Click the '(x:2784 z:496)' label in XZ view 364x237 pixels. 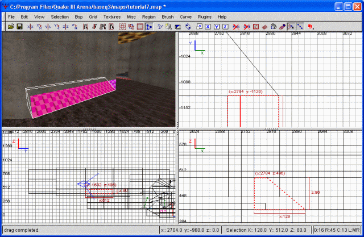pos(270,173)
